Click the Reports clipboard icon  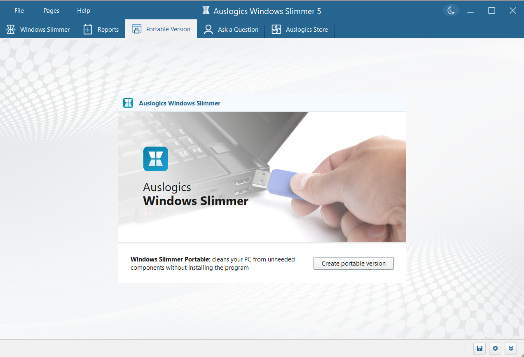pos(87,29)
